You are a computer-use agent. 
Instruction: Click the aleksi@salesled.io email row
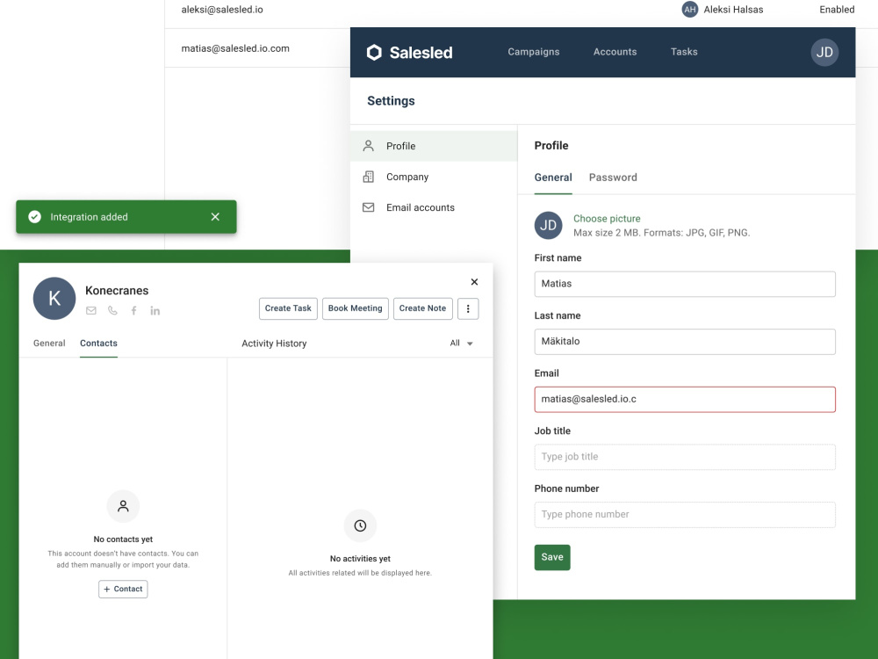(222, 10)
